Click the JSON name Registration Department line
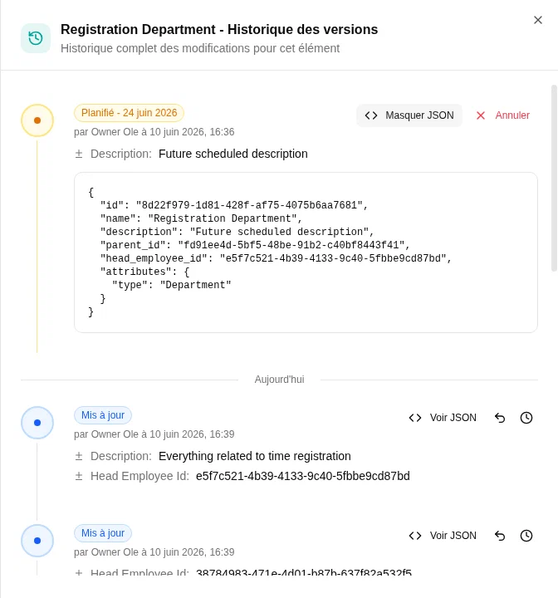This screenshot has width=558, height=598. (201, 218)
